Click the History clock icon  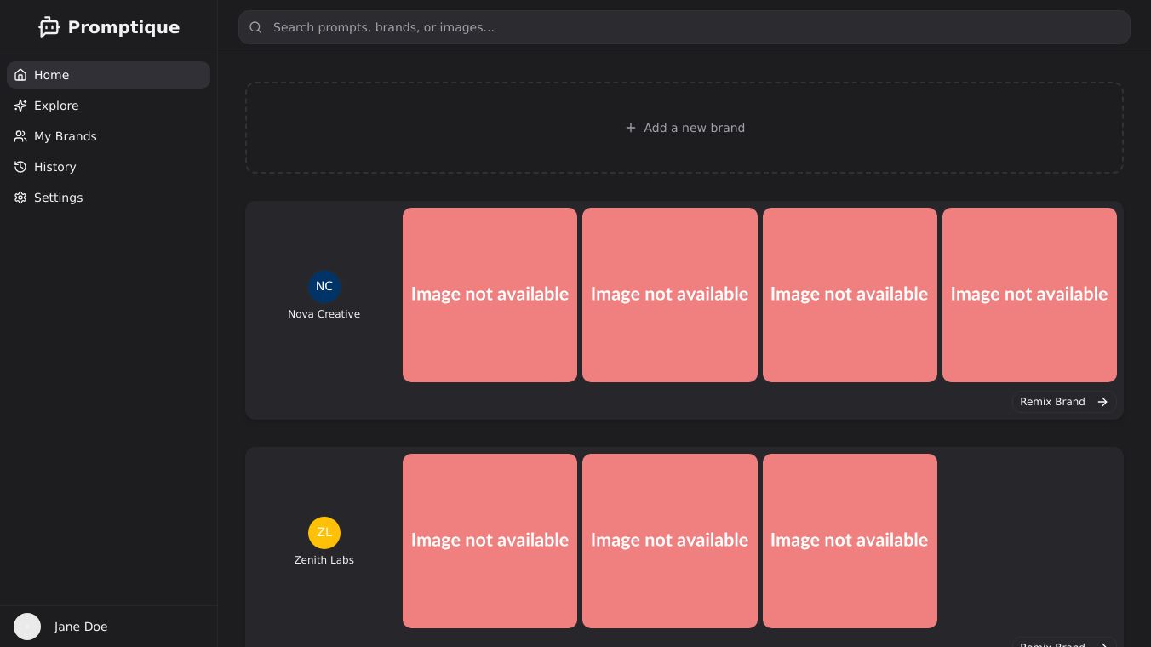[x=20, y=167]
